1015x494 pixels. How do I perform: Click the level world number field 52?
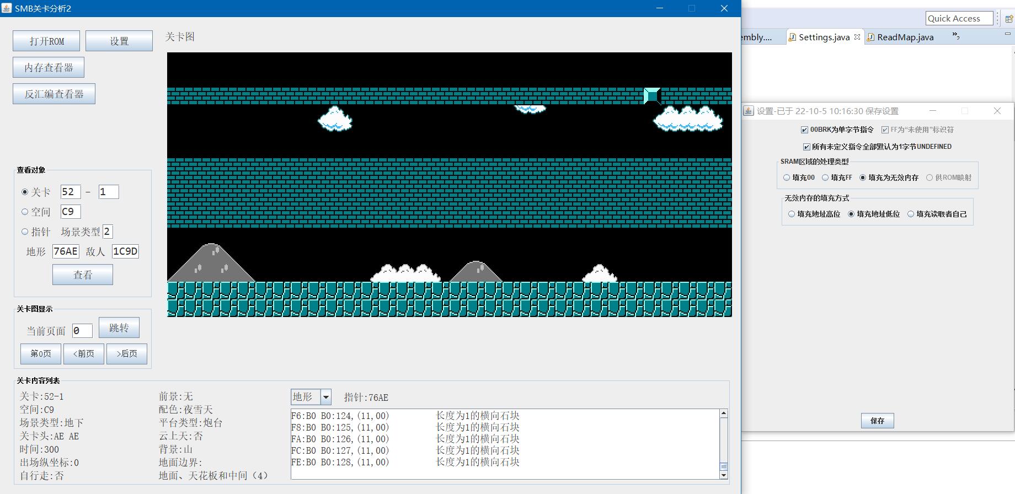coord(71,192)
